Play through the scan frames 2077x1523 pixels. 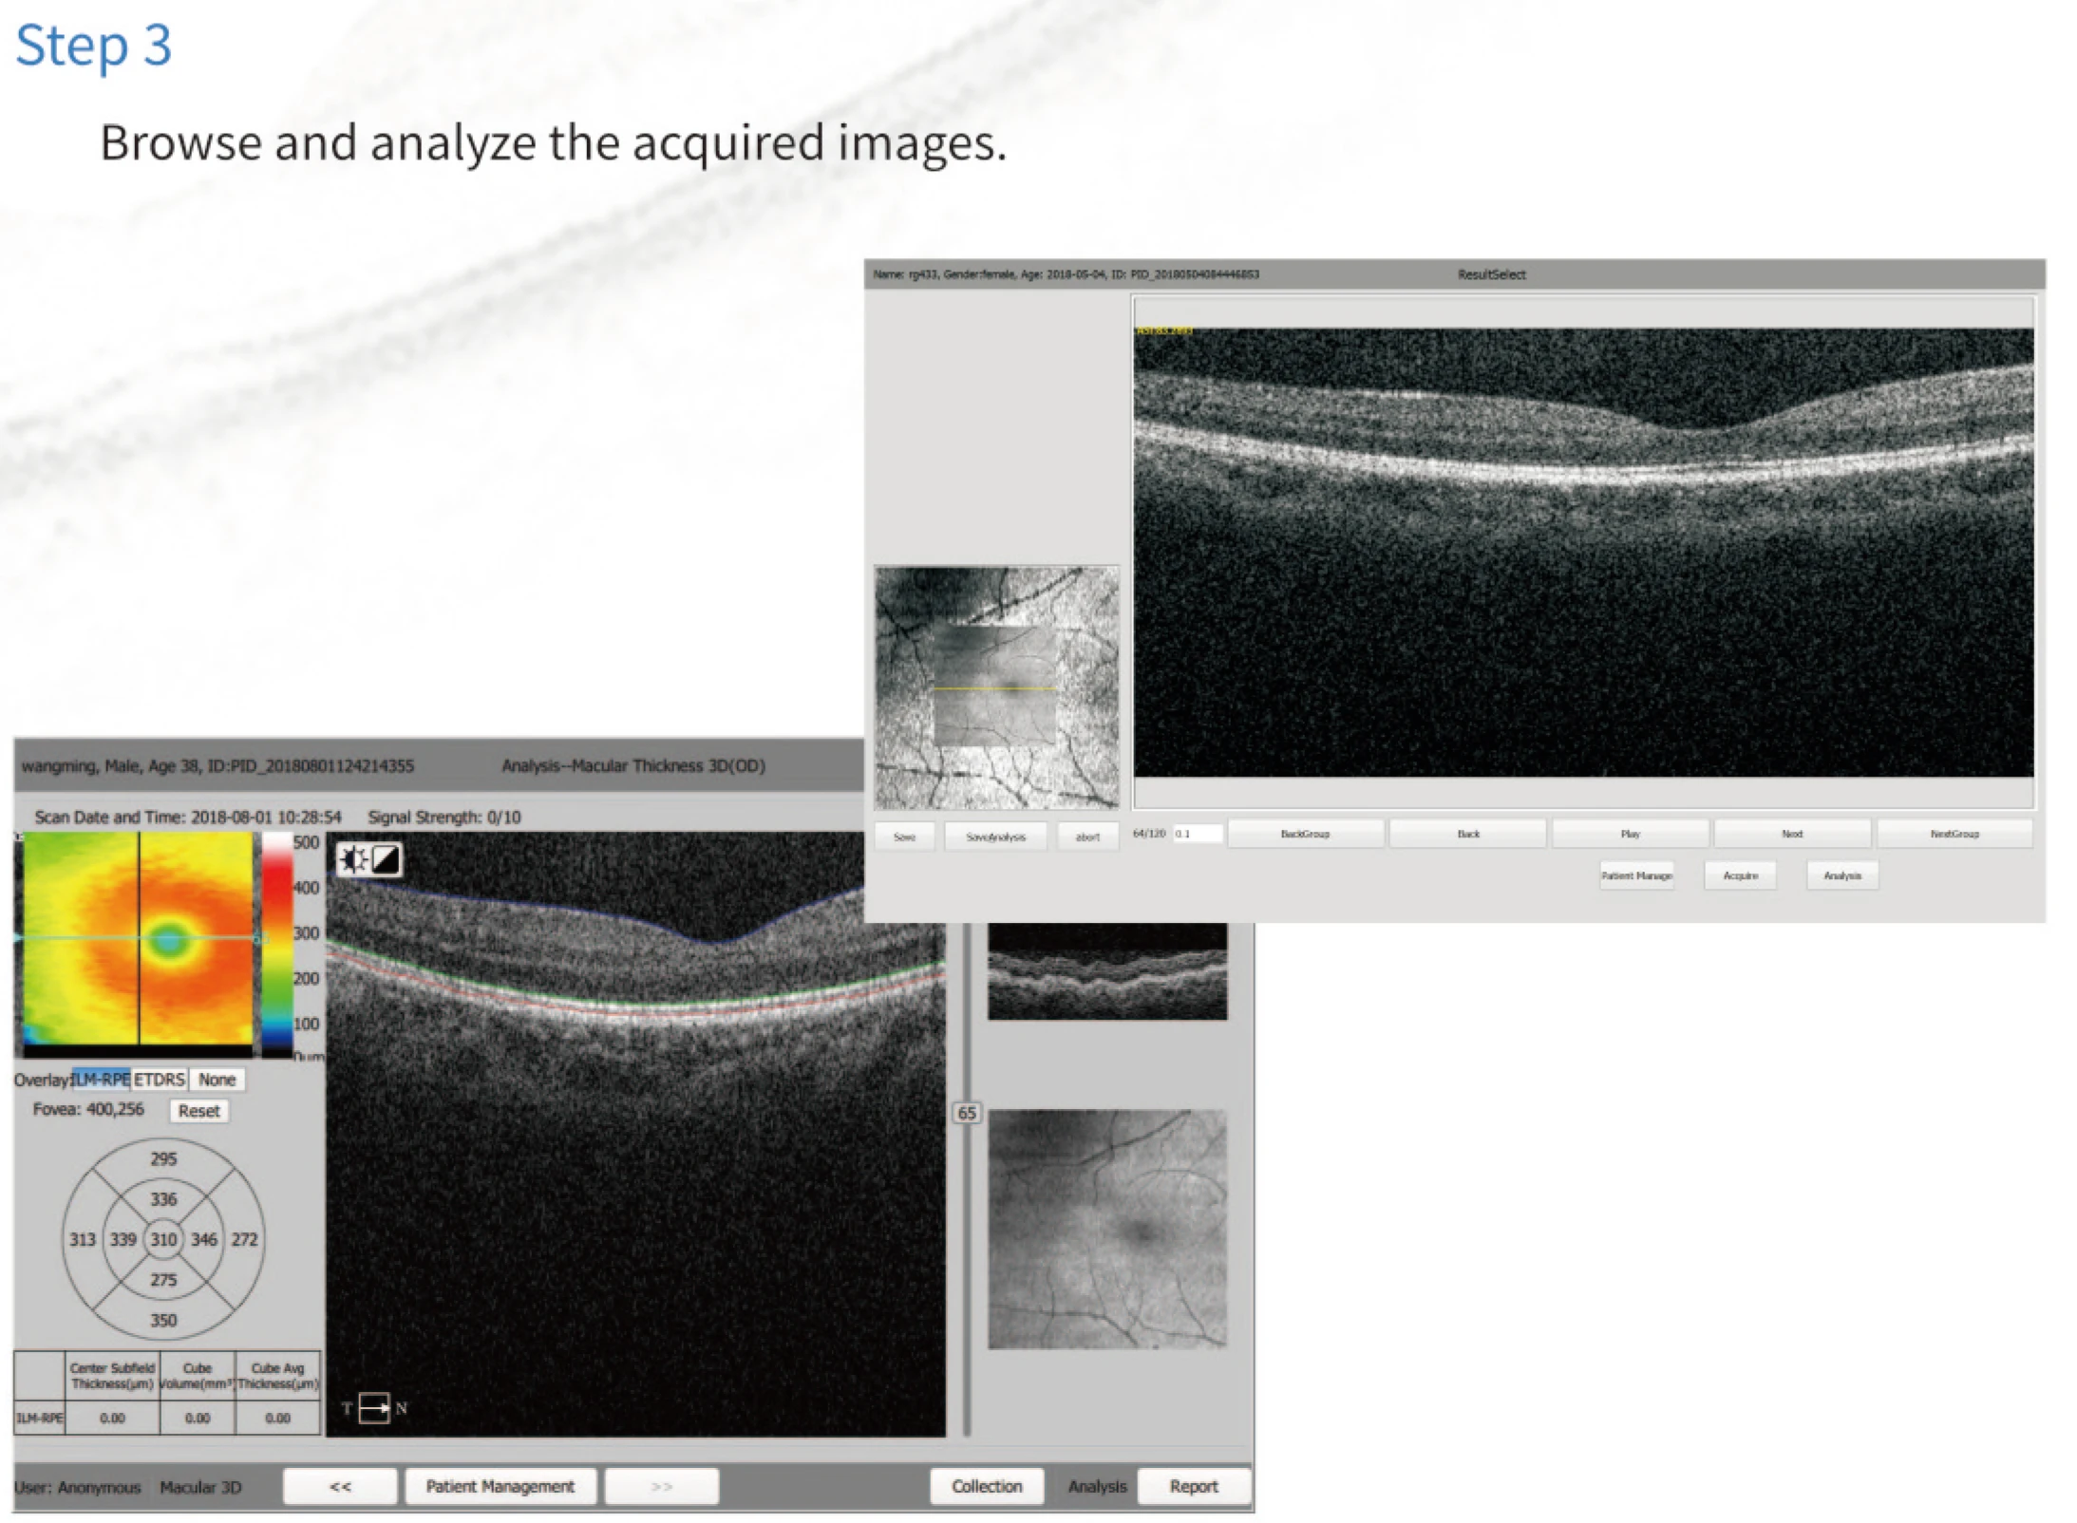point(1631,833)
